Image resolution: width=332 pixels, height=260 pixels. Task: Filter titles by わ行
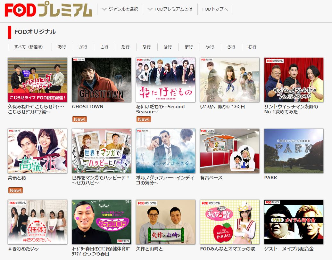point(253,47)
